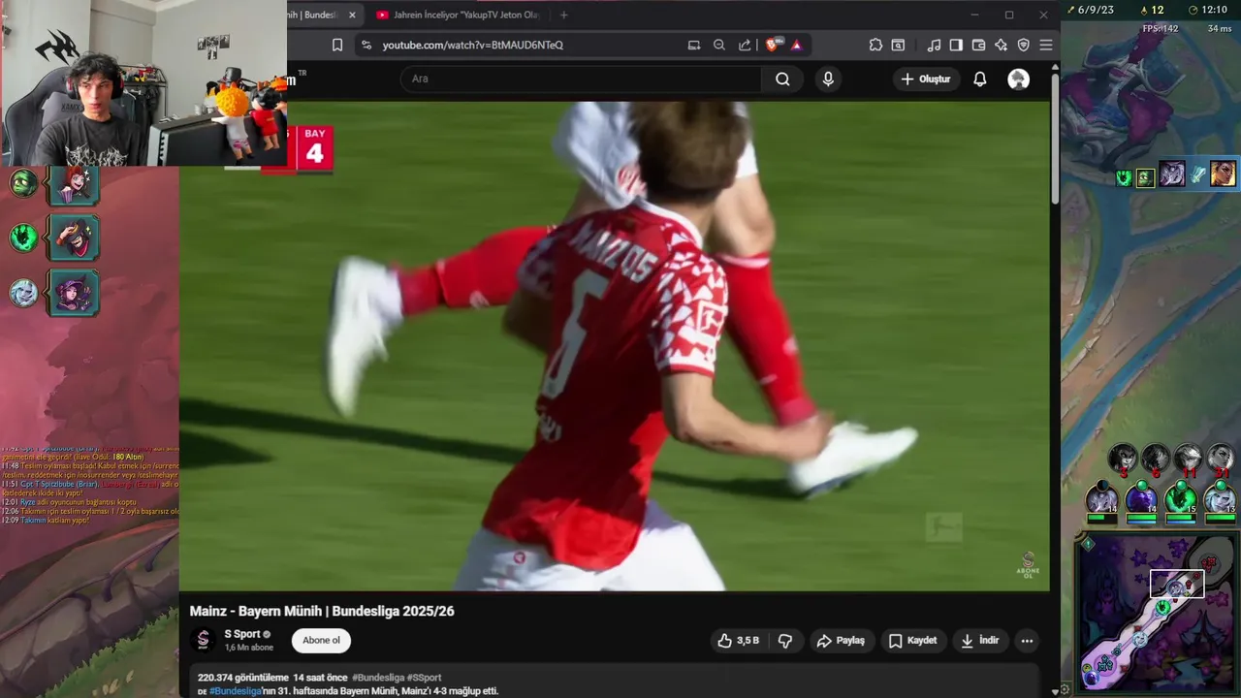
Task: Click the bottom purple-hat ally champion portrait
Action: (x=75, y=293)
